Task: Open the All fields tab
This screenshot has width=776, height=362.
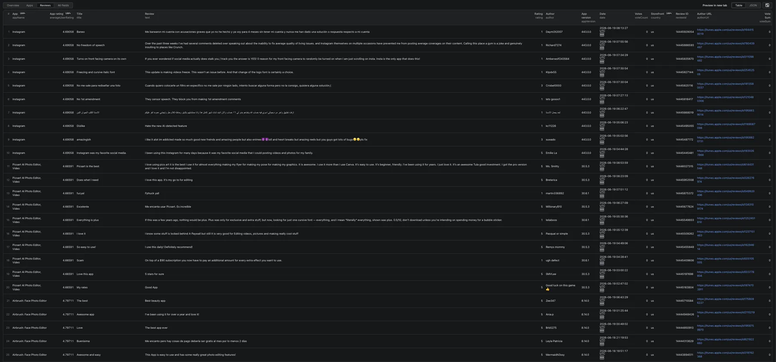Action: pos(63,5)
